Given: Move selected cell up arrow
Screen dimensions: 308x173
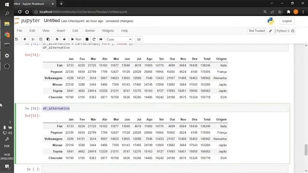Looking at the screenshot, I should click(x=57, y=39).
